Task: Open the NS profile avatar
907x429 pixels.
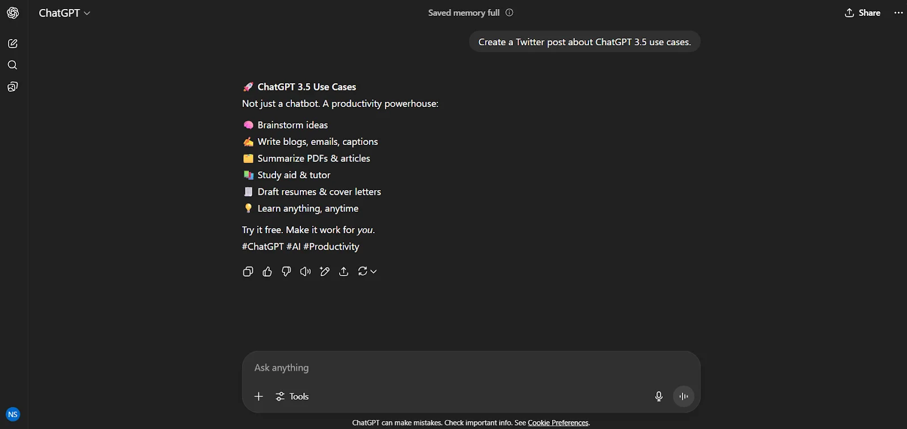Action: 12,414
